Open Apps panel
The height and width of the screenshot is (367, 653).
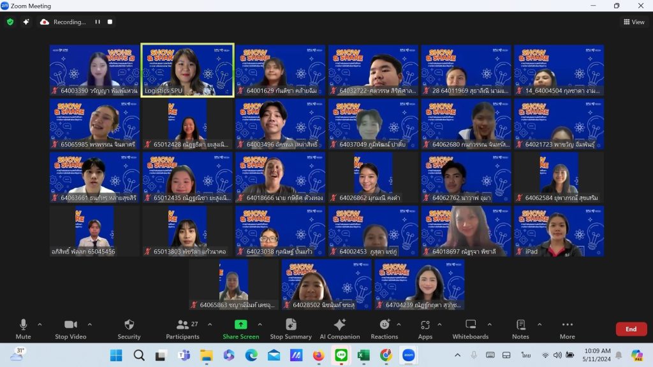[425, 329]
